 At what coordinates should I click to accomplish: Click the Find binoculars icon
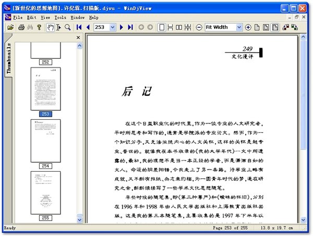[x=30, y=27]
